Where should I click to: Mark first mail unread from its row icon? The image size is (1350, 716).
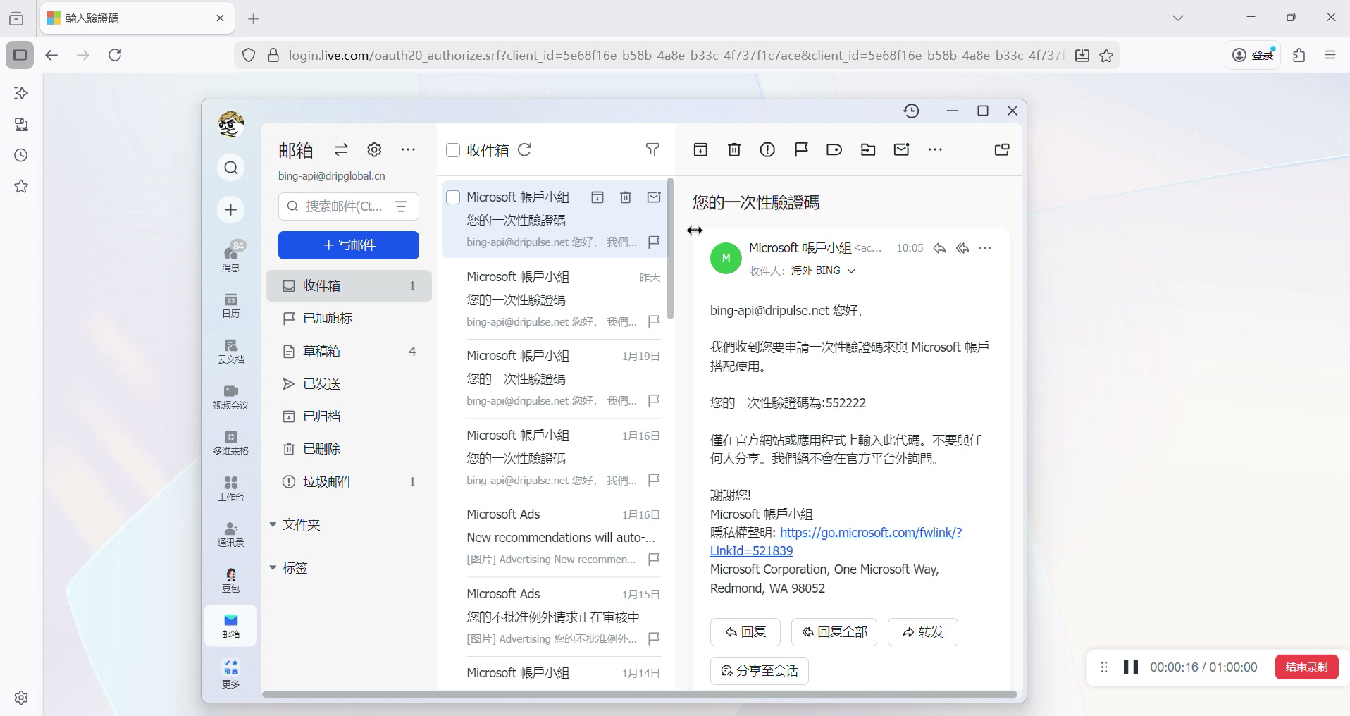[x=654, y=197]
